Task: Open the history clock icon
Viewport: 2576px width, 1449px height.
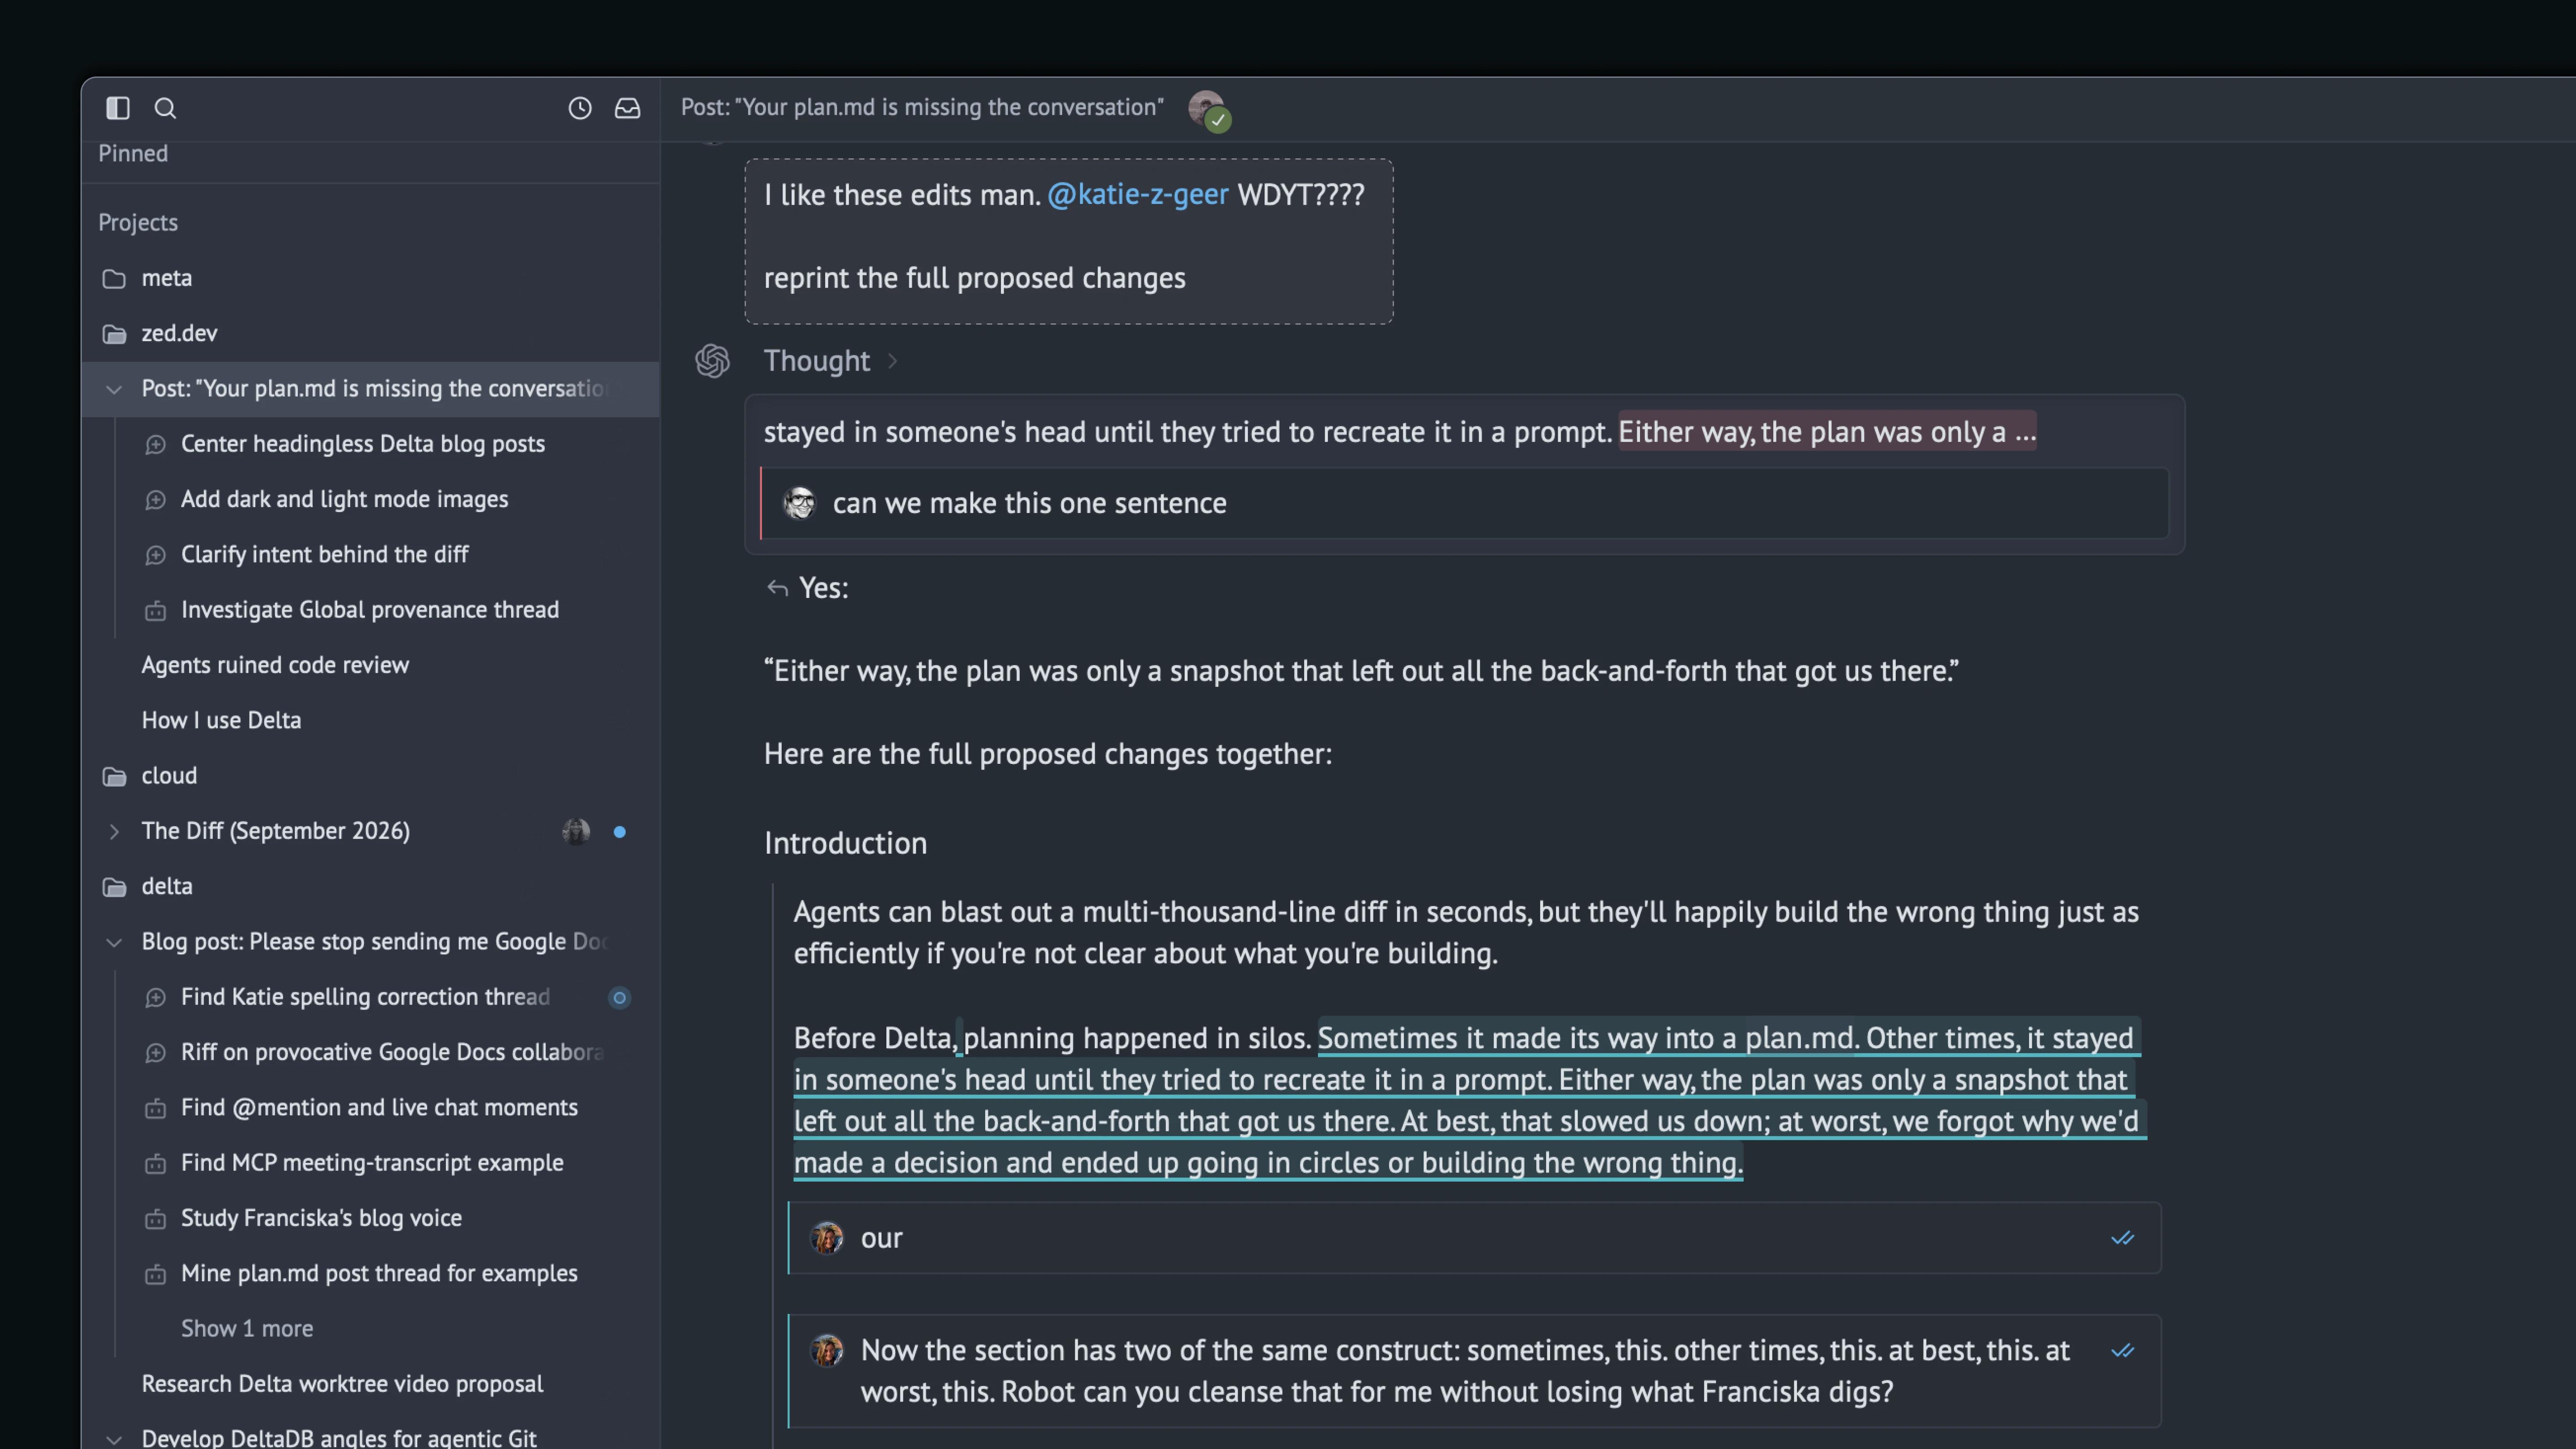Action: 580,108
